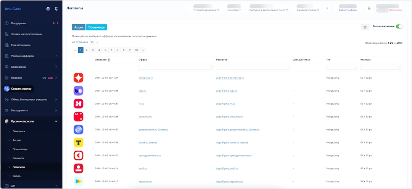The width and height of the screenshot is (412, 189).
Task: Click the Russian flag language icon
Action: pyautogui.click(x=48, y=8)
